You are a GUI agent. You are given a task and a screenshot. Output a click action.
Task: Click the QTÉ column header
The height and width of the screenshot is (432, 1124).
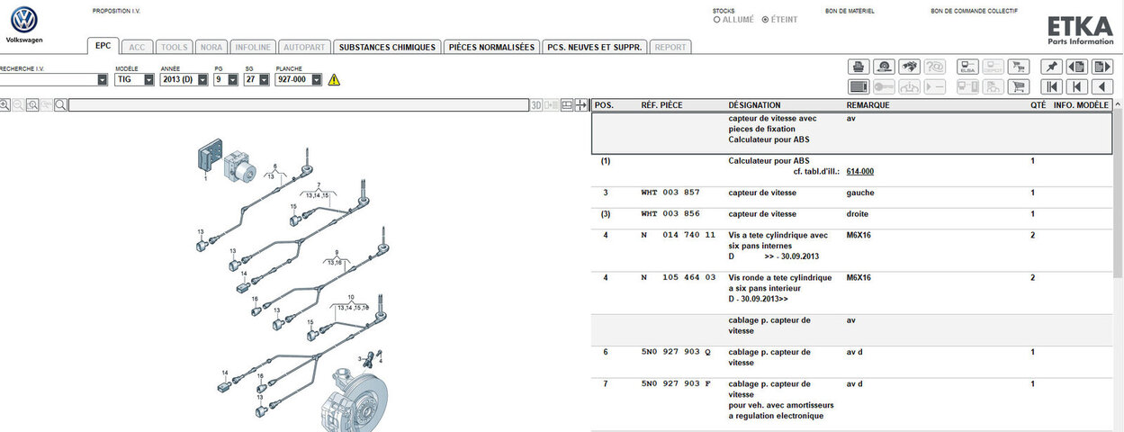[x=1039, y=105]
